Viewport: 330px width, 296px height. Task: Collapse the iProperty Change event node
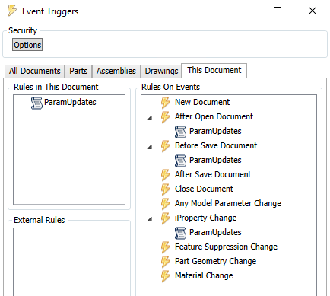tap(150, 219)
